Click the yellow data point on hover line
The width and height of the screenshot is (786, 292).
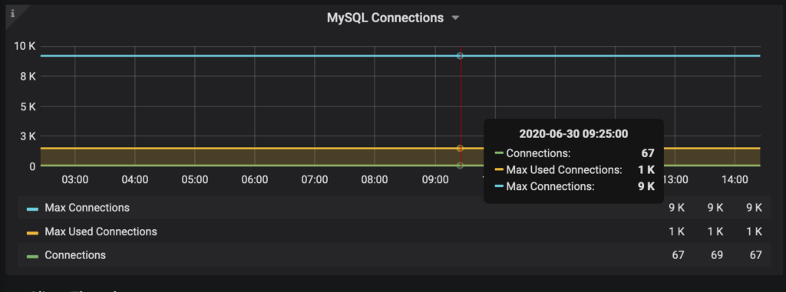(460, 148)
